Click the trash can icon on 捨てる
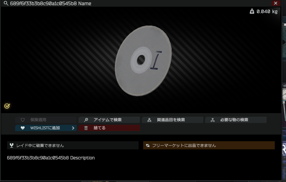The width and height of the screenshot is (286, 182). (86, 128)
